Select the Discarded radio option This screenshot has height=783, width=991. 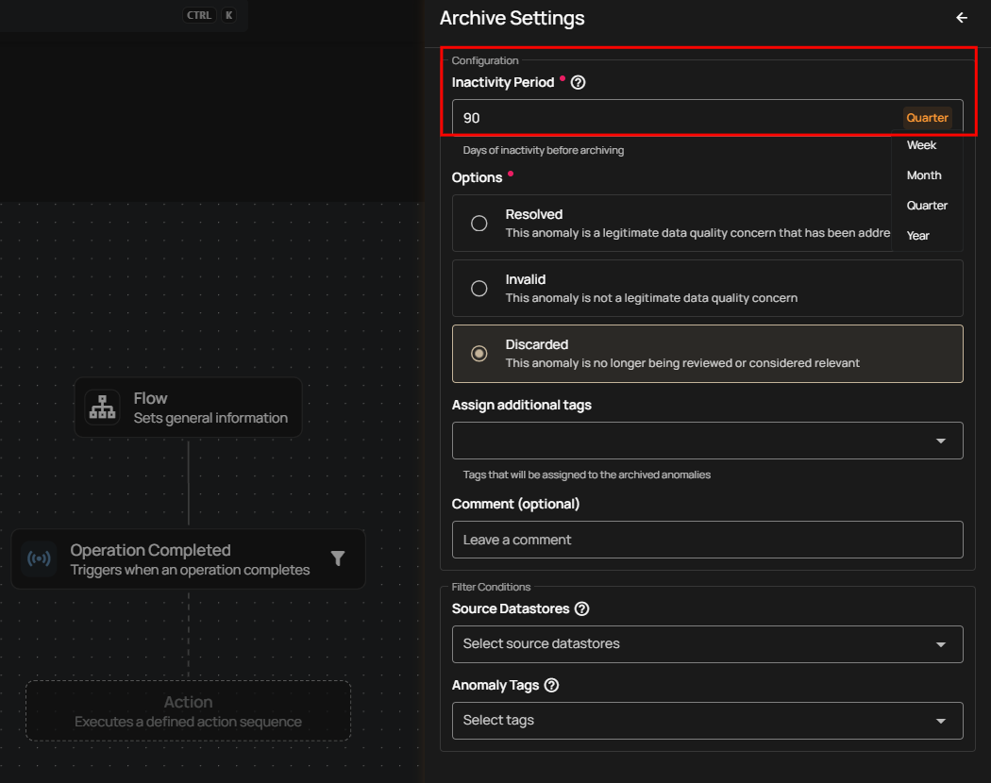click(479, 354)
